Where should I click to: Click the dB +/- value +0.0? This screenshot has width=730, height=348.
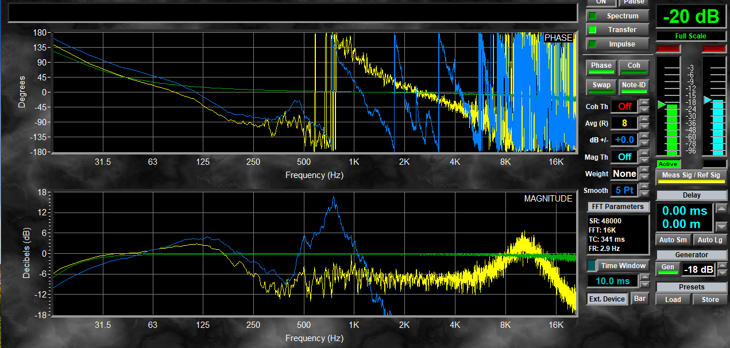pyautogui.click(x=624, y=140)
